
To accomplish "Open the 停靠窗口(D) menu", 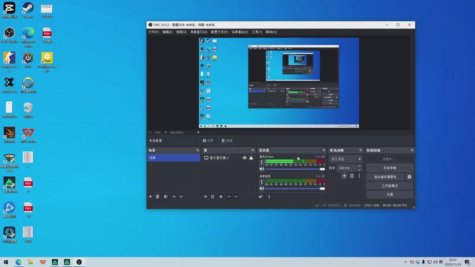I will [x=199, y=32].
